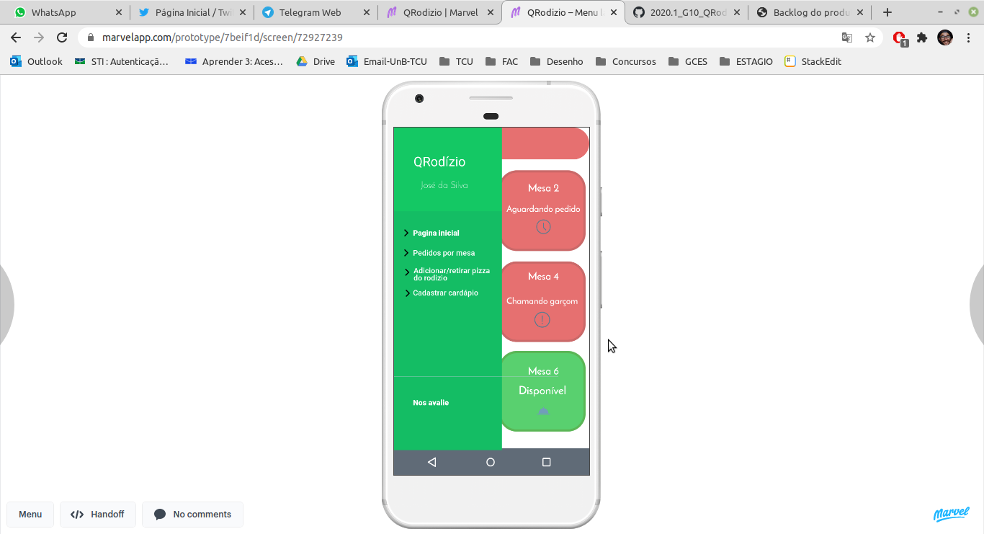984x534 pixels.
Task: Open the Mesa 6 Disponível card
Action: (543, 391)
